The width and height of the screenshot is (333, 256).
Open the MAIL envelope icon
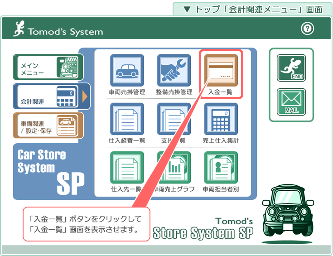click(x=291, y=102)
